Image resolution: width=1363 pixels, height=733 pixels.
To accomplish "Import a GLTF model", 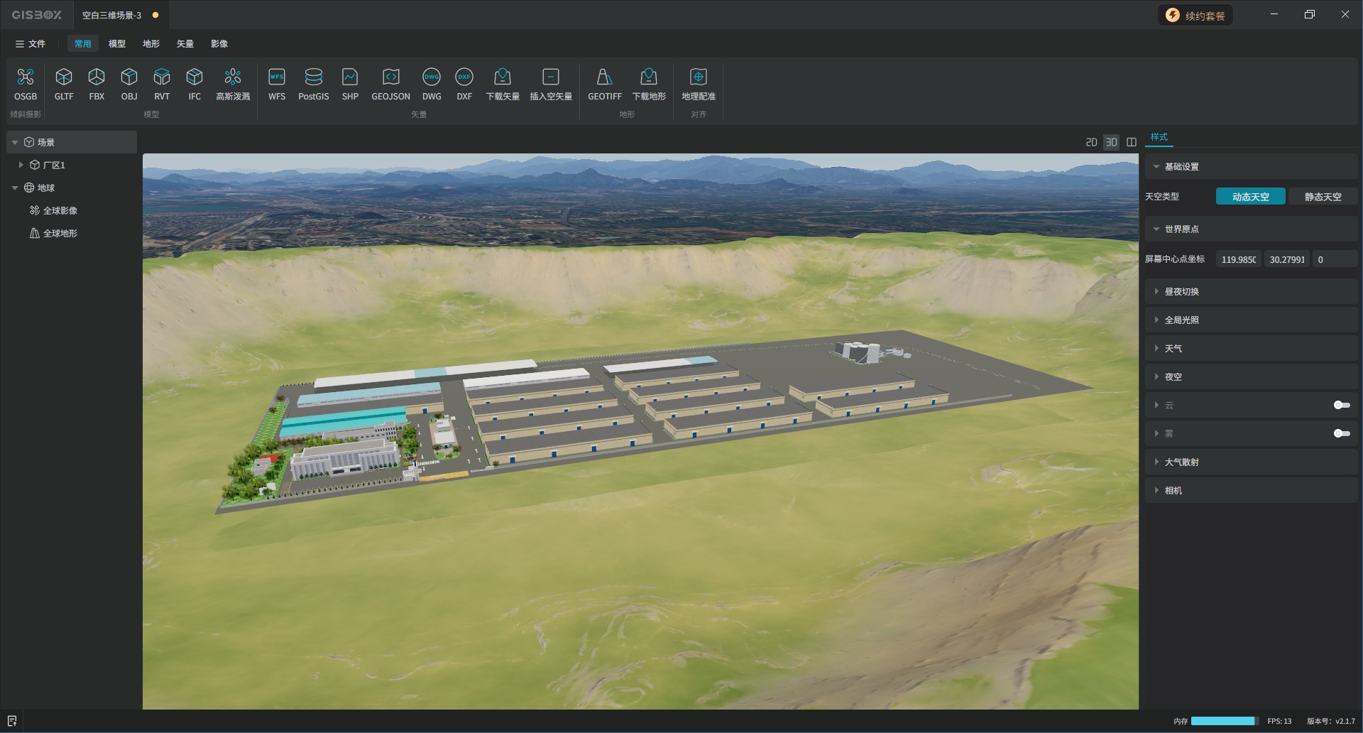I will 64,84.
